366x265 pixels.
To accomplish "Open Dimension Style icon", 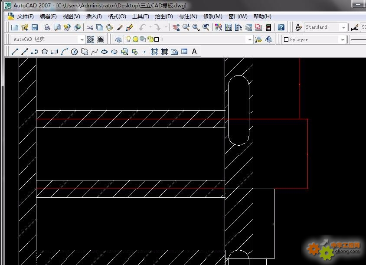I will pyautogui.click(x=355, y=28).
